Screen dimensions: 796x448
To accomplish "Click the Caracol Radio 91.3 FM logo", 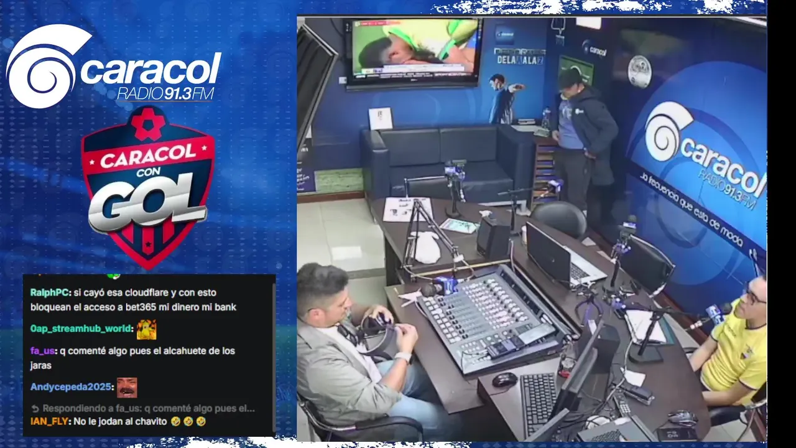I will coord(114,67).
